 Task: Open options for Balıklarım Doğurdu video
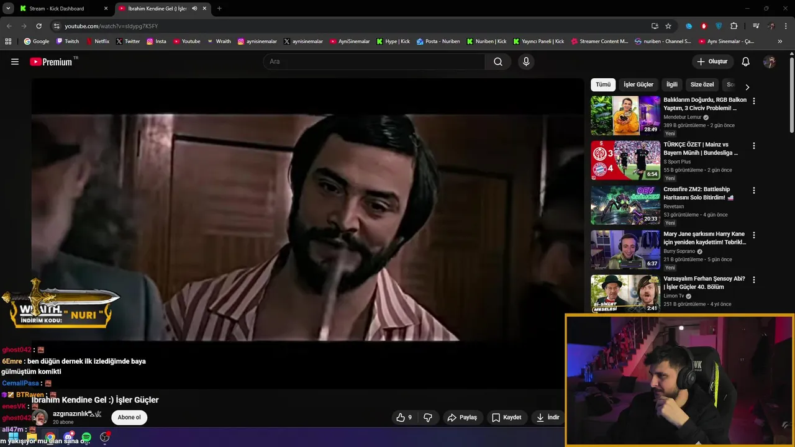[x=754, y=101]
